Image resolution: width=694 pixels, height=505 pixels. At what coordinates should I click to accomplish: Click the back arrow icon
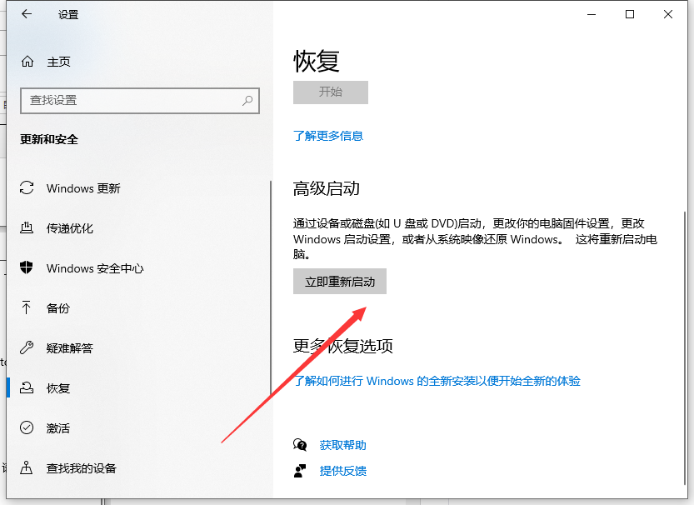point(27,14)
